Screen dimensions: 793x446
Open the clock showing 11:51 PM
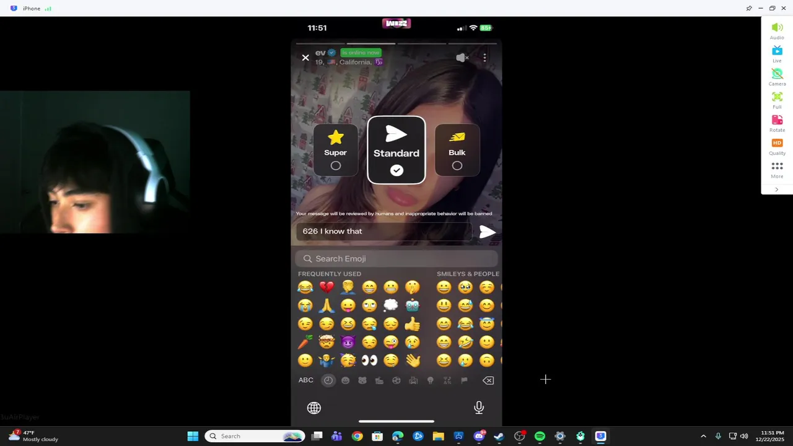[x=772, y=436]
